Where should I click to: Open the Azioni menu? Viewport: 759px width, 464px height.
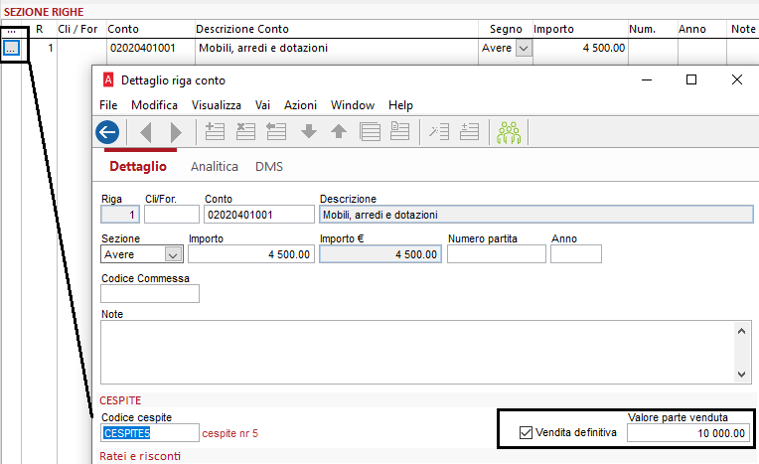coord(300,105)
